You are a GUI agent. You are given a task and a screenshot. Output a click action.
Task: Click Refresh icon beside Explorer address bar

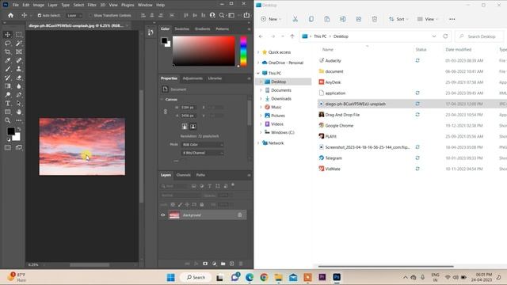(445, 36)
